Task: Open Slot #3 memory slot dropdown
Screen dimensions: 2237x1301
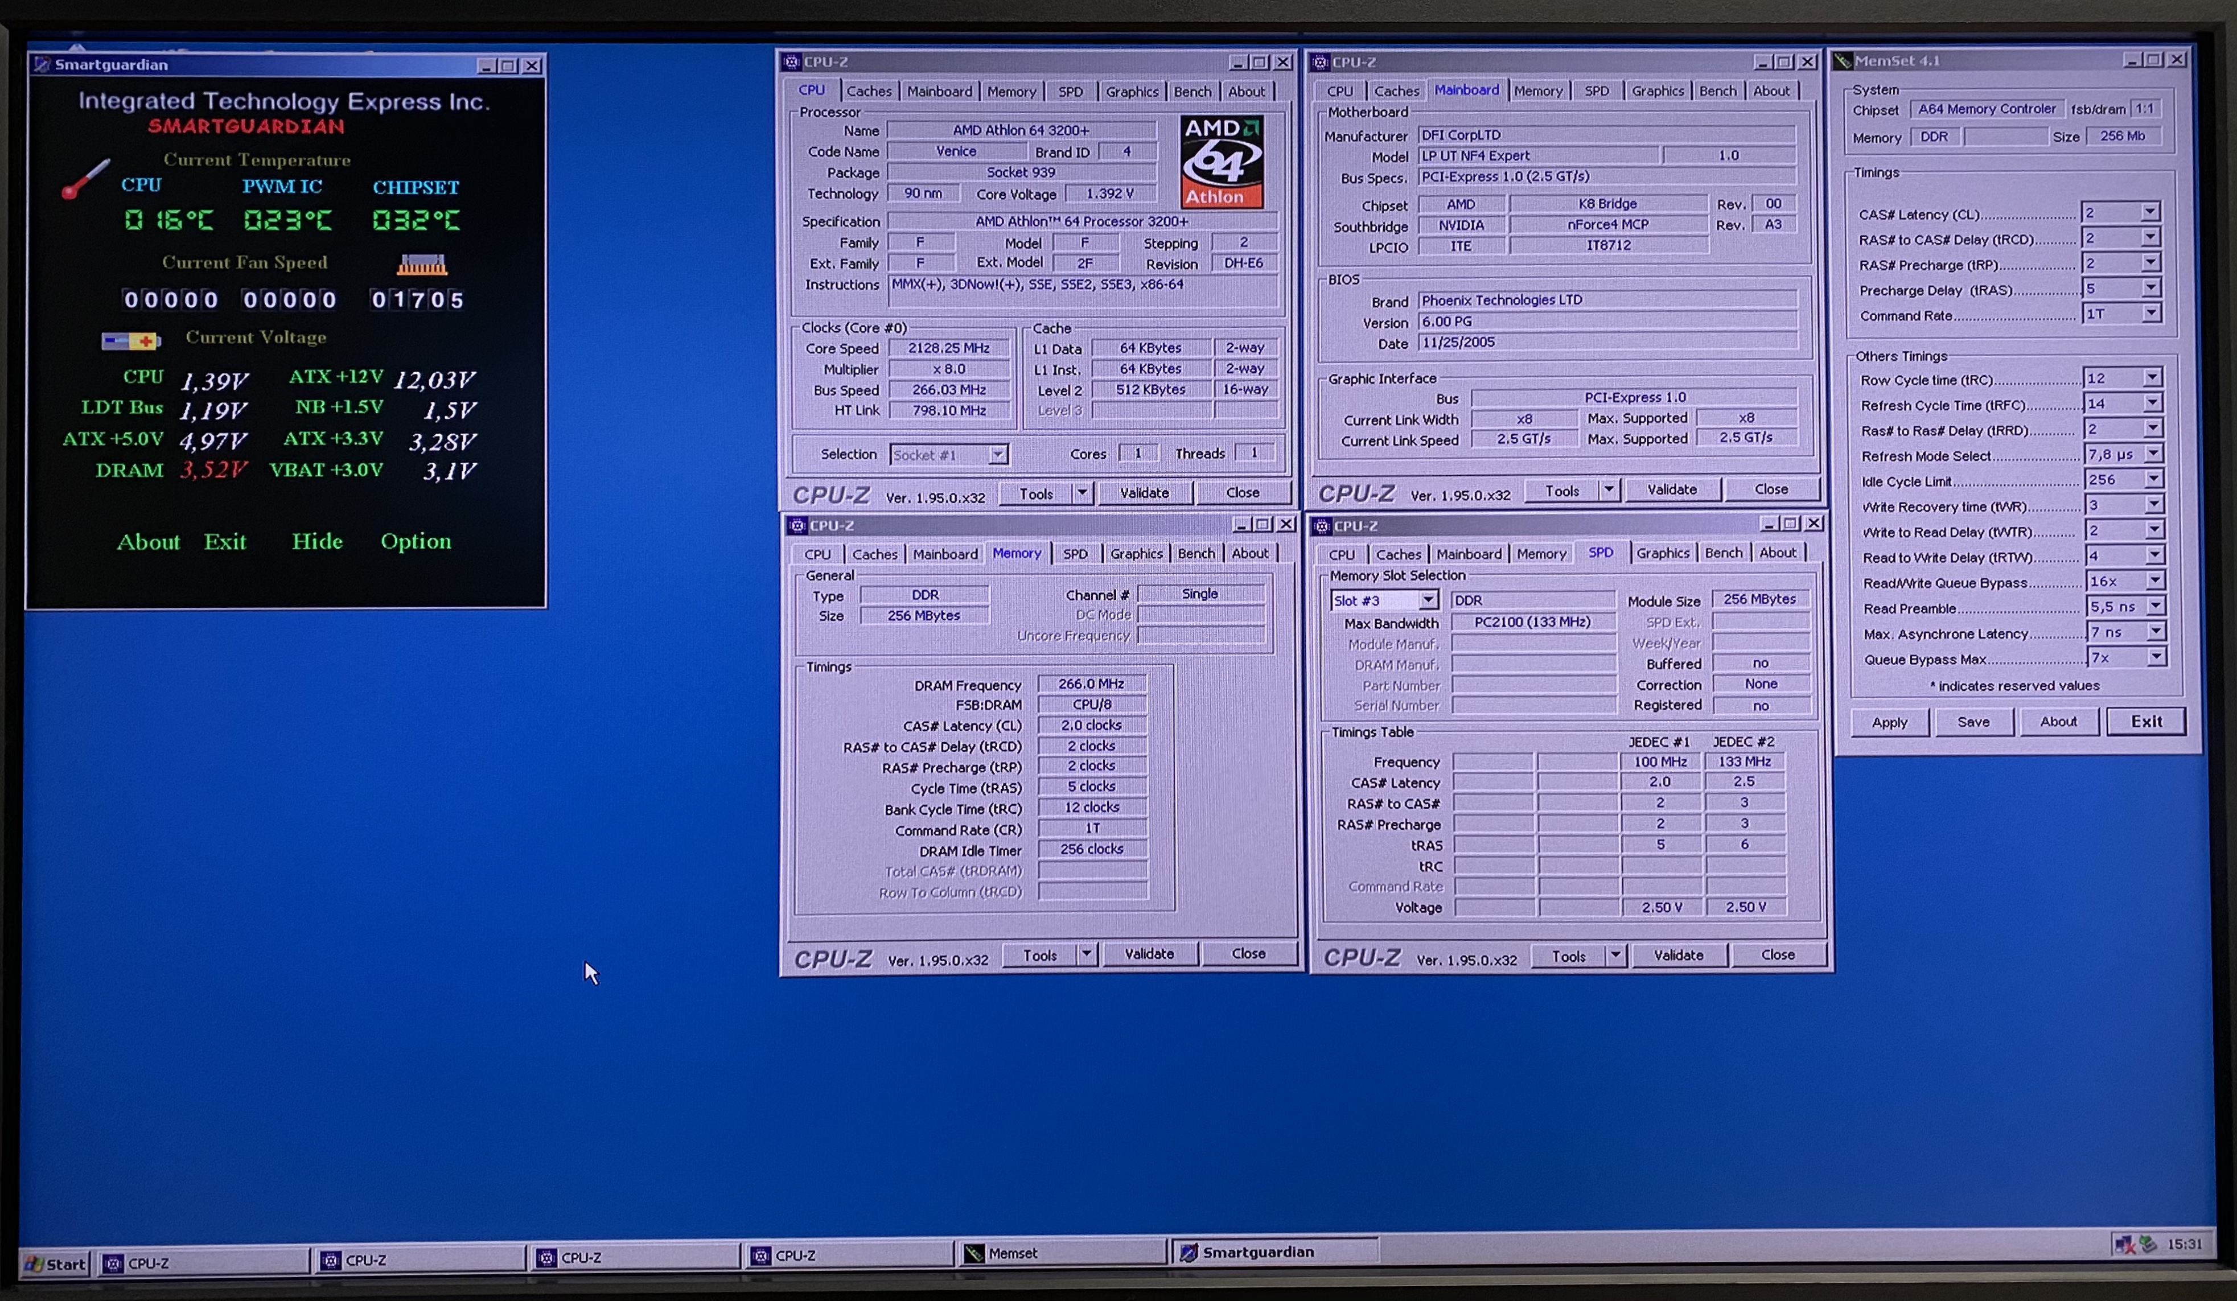Action: tap(1428, 600)
